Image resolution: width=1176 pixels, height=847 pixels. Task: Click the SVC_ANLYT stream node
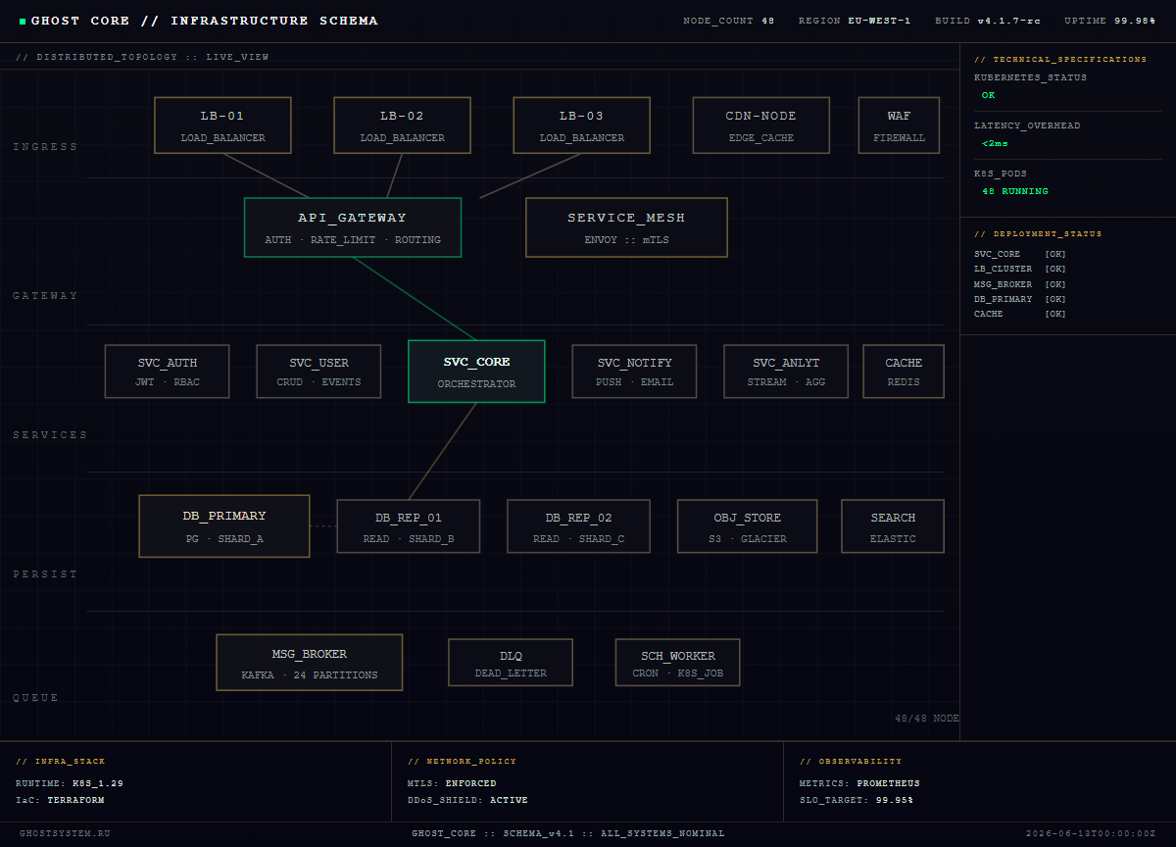point(786,372)
